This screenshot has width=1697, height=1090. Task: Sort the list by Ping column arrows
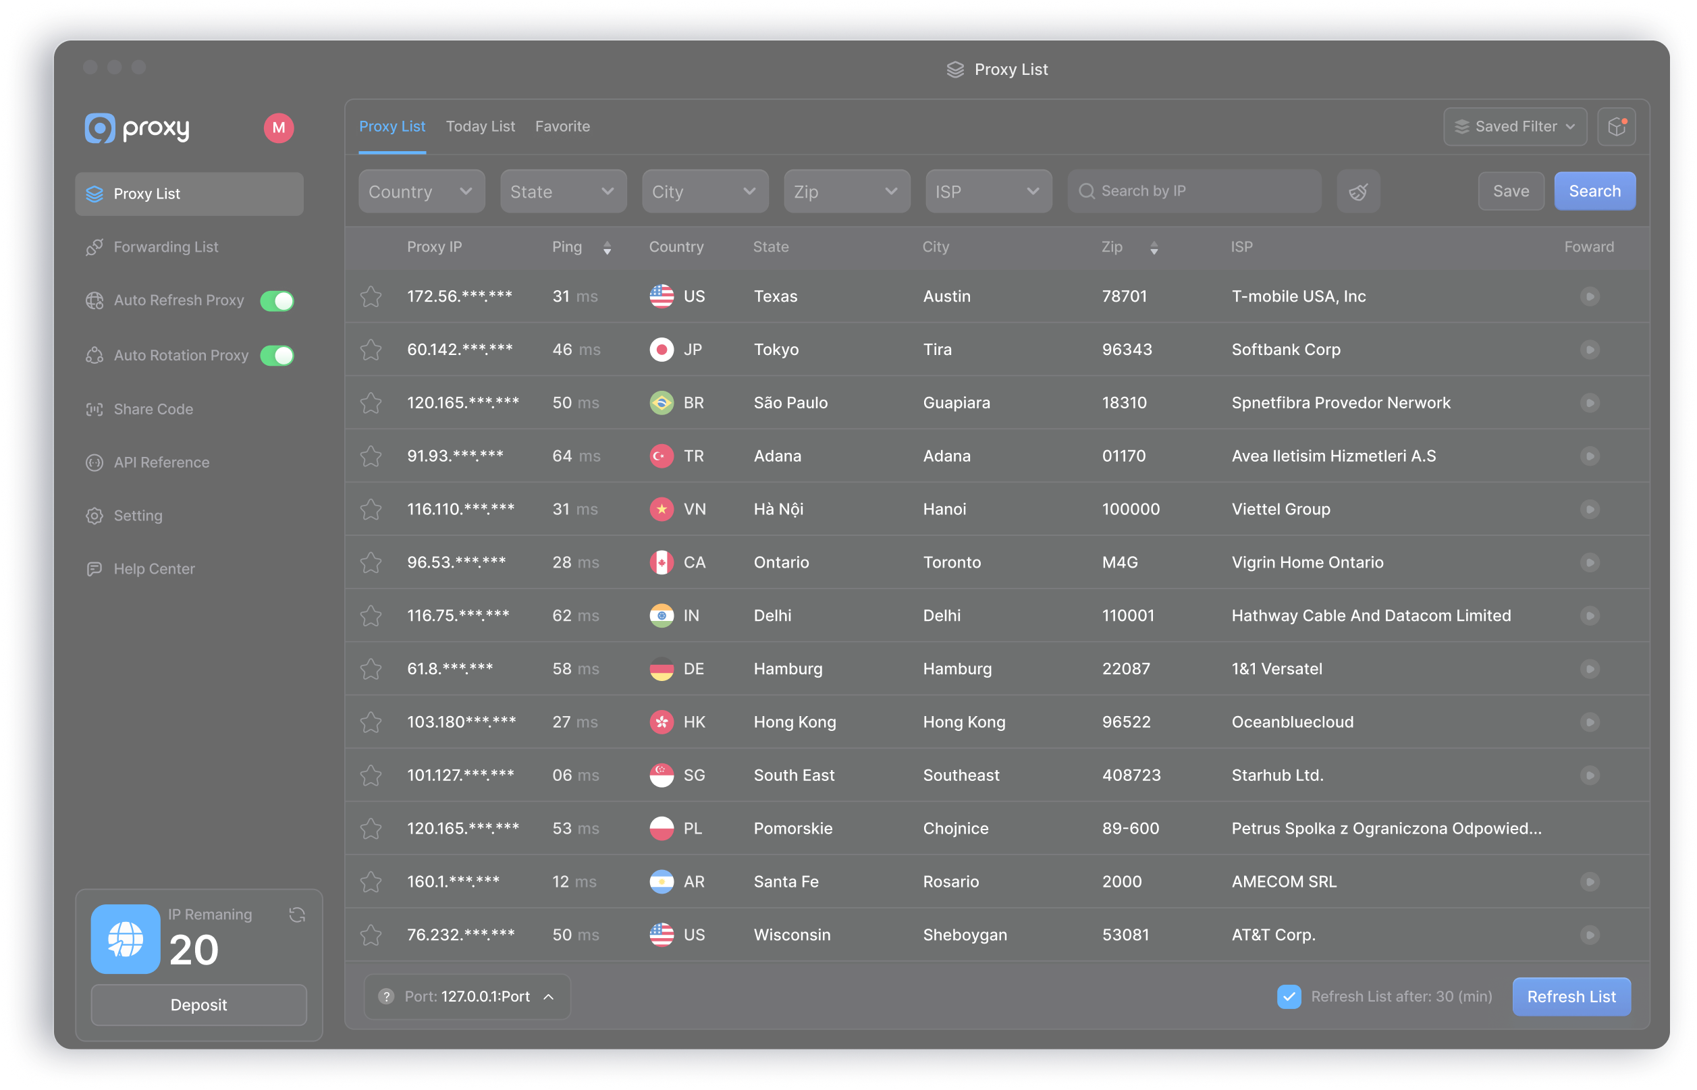click(x=608, y=248)
